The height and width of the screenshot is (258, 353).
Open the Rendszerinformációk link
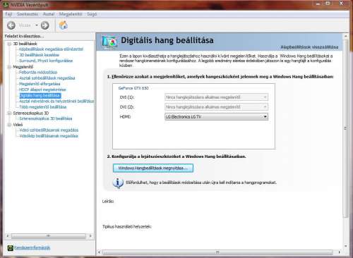pos(32,247)
